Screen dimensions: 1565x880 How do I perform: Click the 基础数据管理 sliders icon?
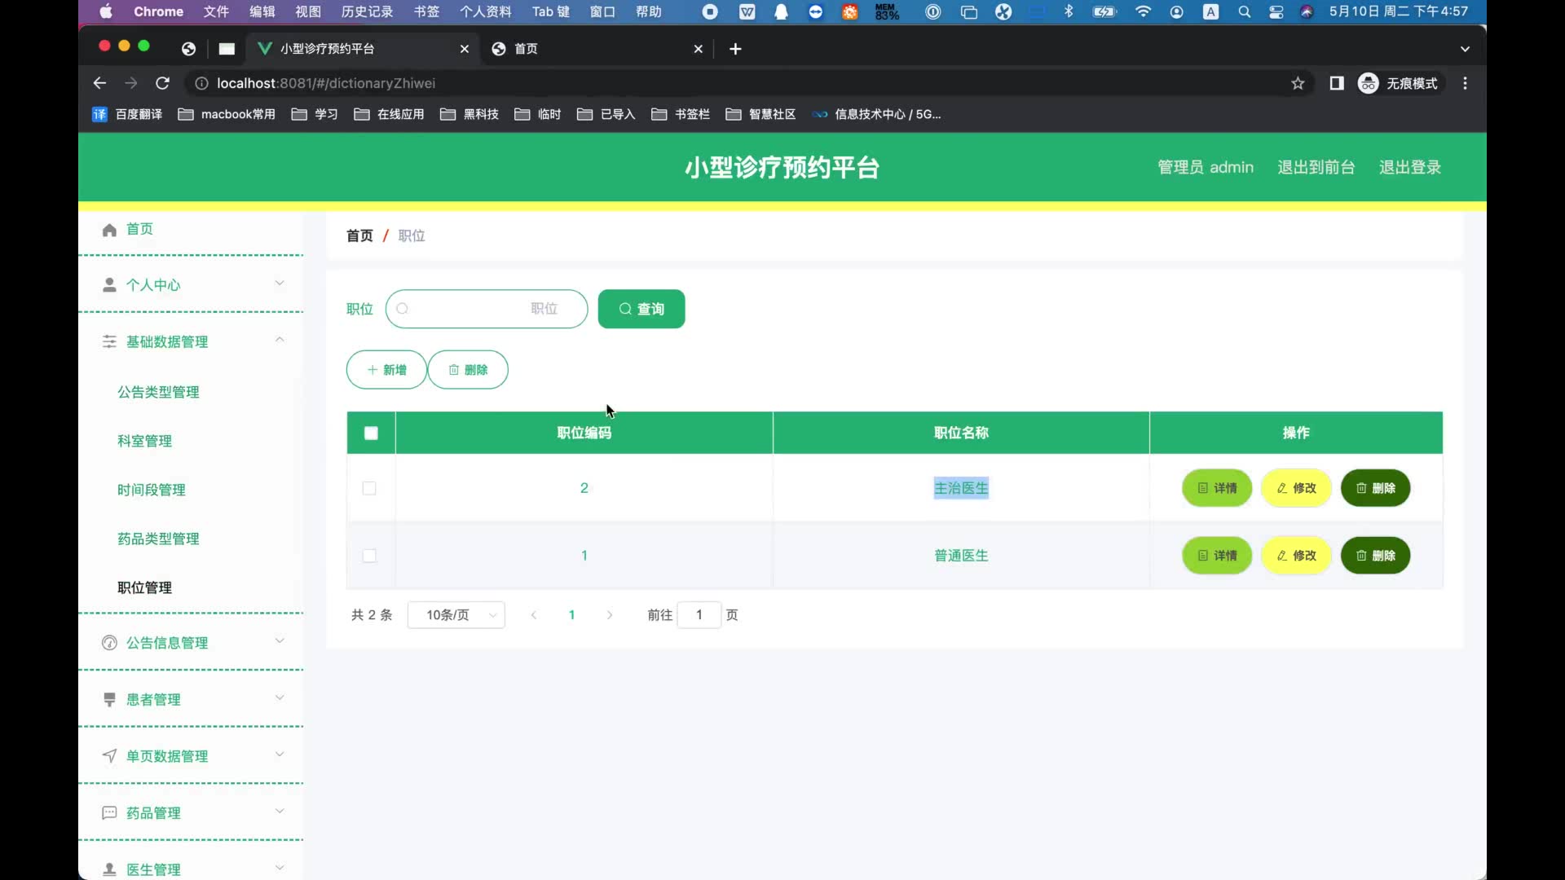(x=109, y=341)
